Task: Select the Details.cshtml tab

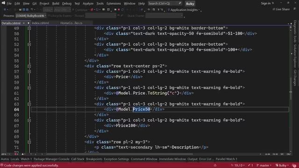Action: click(x=11, y=23)
